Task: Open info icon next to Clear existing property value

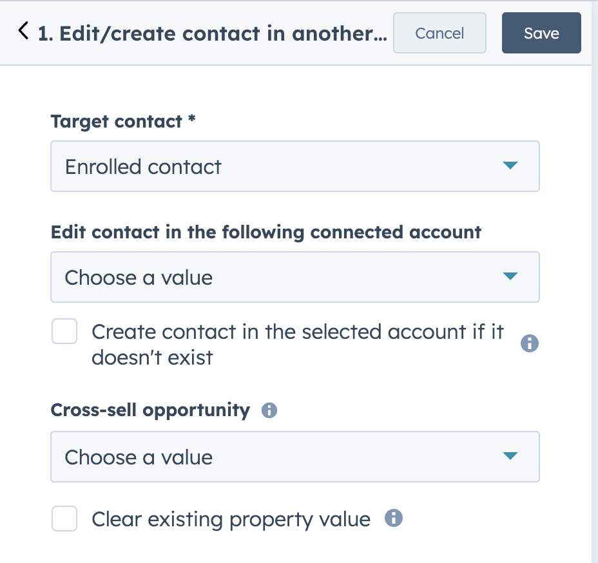Action: [394, 518]
